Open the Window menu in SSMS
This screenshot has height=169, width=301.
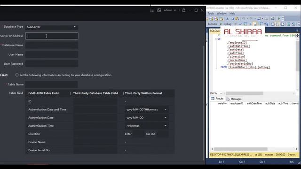tap(222, 14)
